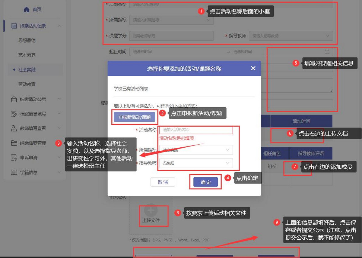This screenshot has height=258, width=362.
Task: Click the 综素活动记录 sidebar icon
Action: (x=14, y=26)
